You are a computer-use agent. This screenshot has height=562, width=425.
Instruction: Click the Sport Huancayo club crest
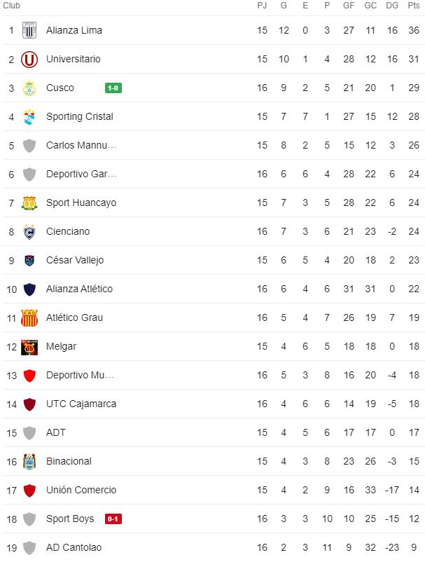click(x=29, y=203)
